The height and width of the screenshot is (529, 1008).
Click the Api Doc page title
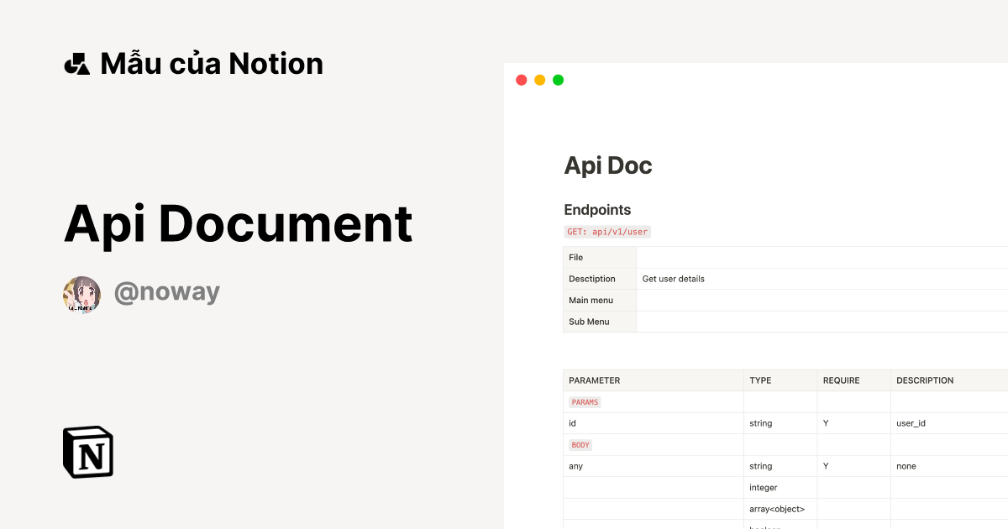pos(608,165)
